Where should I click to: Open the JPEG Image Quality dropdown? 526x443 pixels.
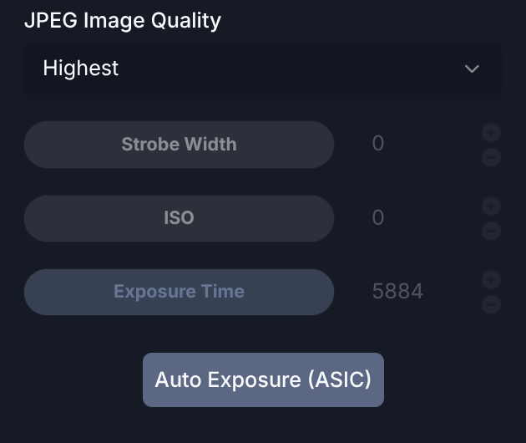point(263,69)
